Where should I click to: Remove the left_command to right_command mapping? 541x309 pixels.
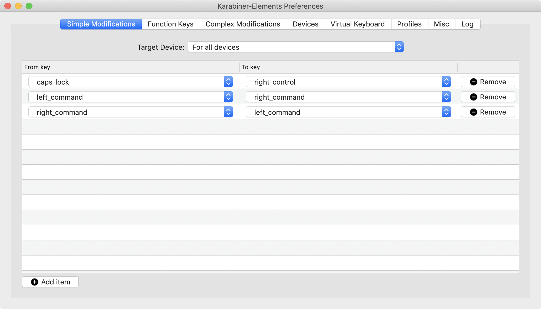click(488, 97)
